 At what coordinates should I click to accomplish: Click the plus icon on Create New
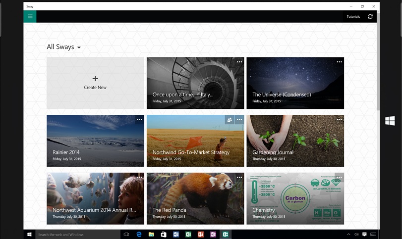click(95, 78)
